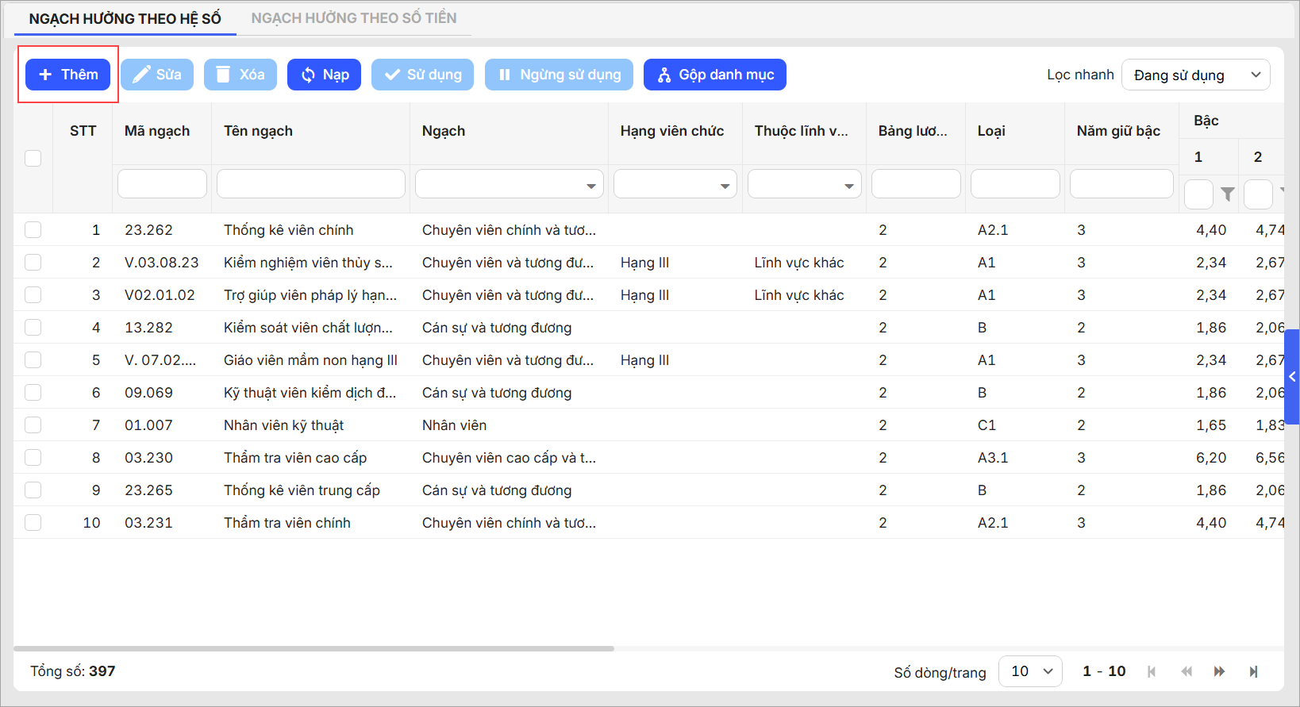
Task: Open the Ngạch column filter dropdown
Action: (509, 185)
